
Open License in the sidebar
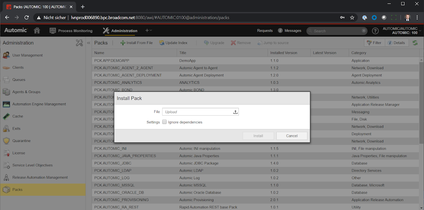click(43, 153)
